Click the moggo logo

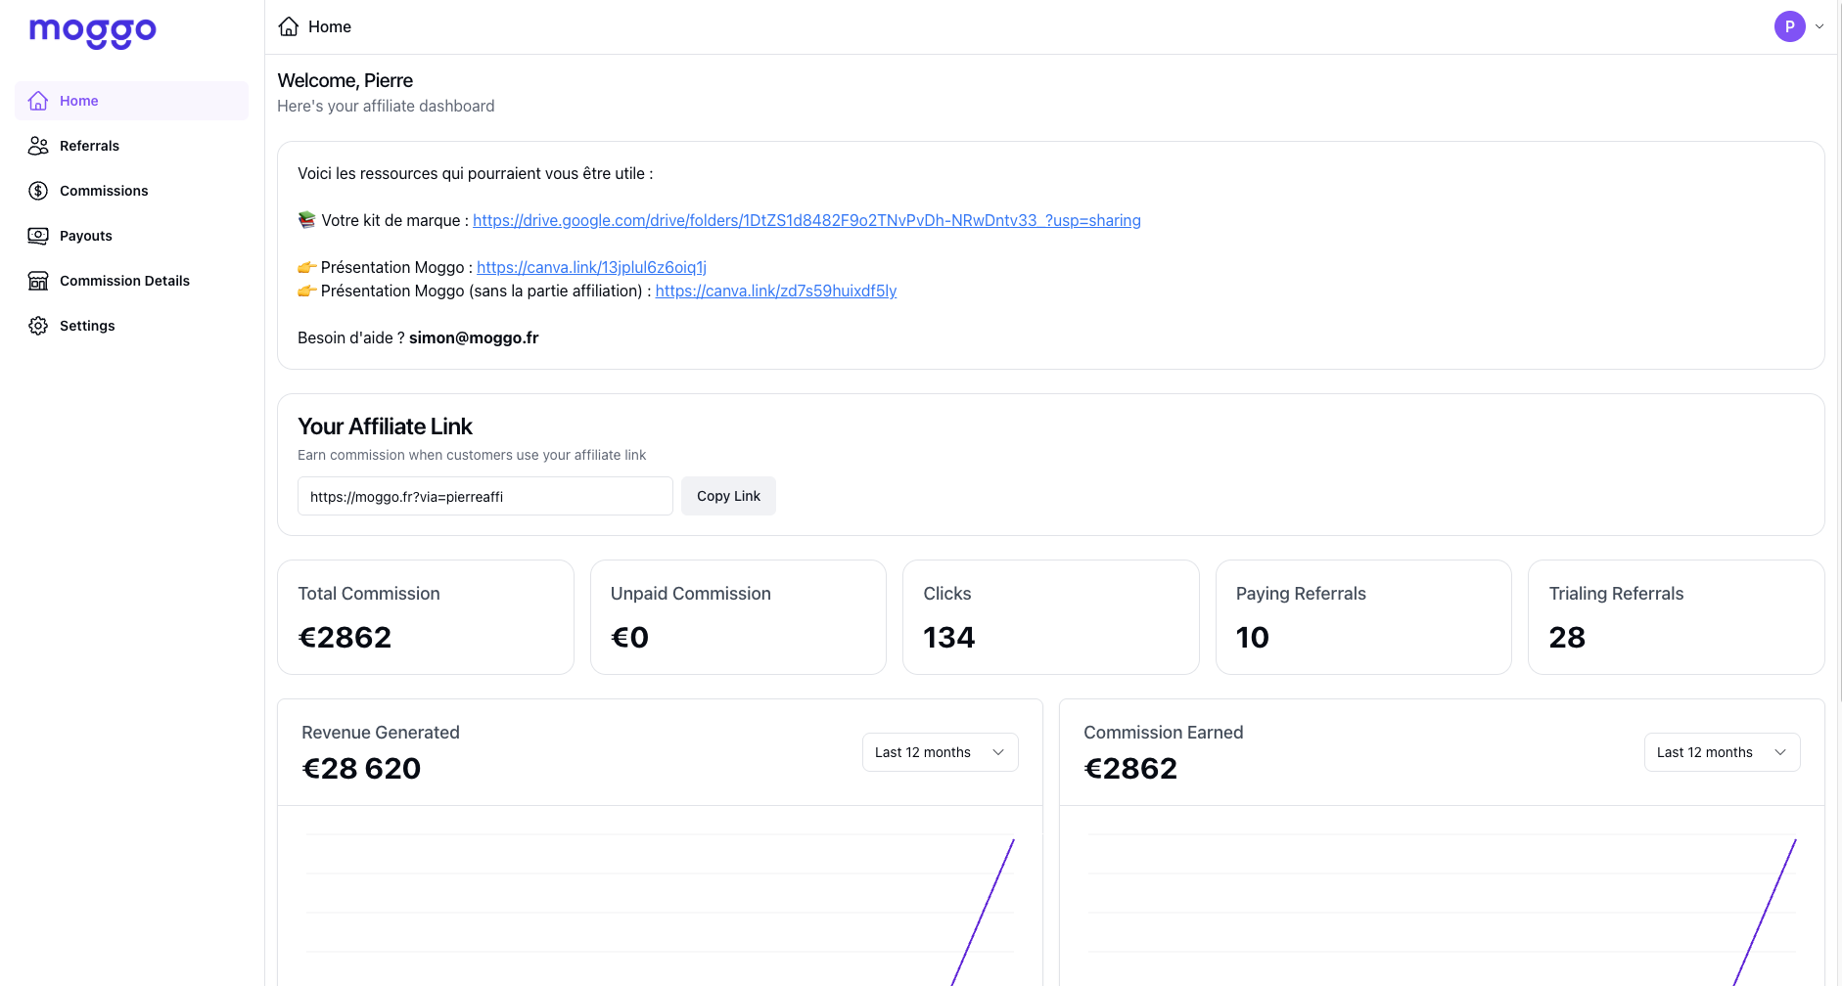[x=93, y=32]
